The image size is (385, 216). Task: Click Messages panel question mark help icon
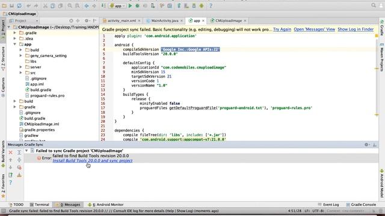point(11,182)
